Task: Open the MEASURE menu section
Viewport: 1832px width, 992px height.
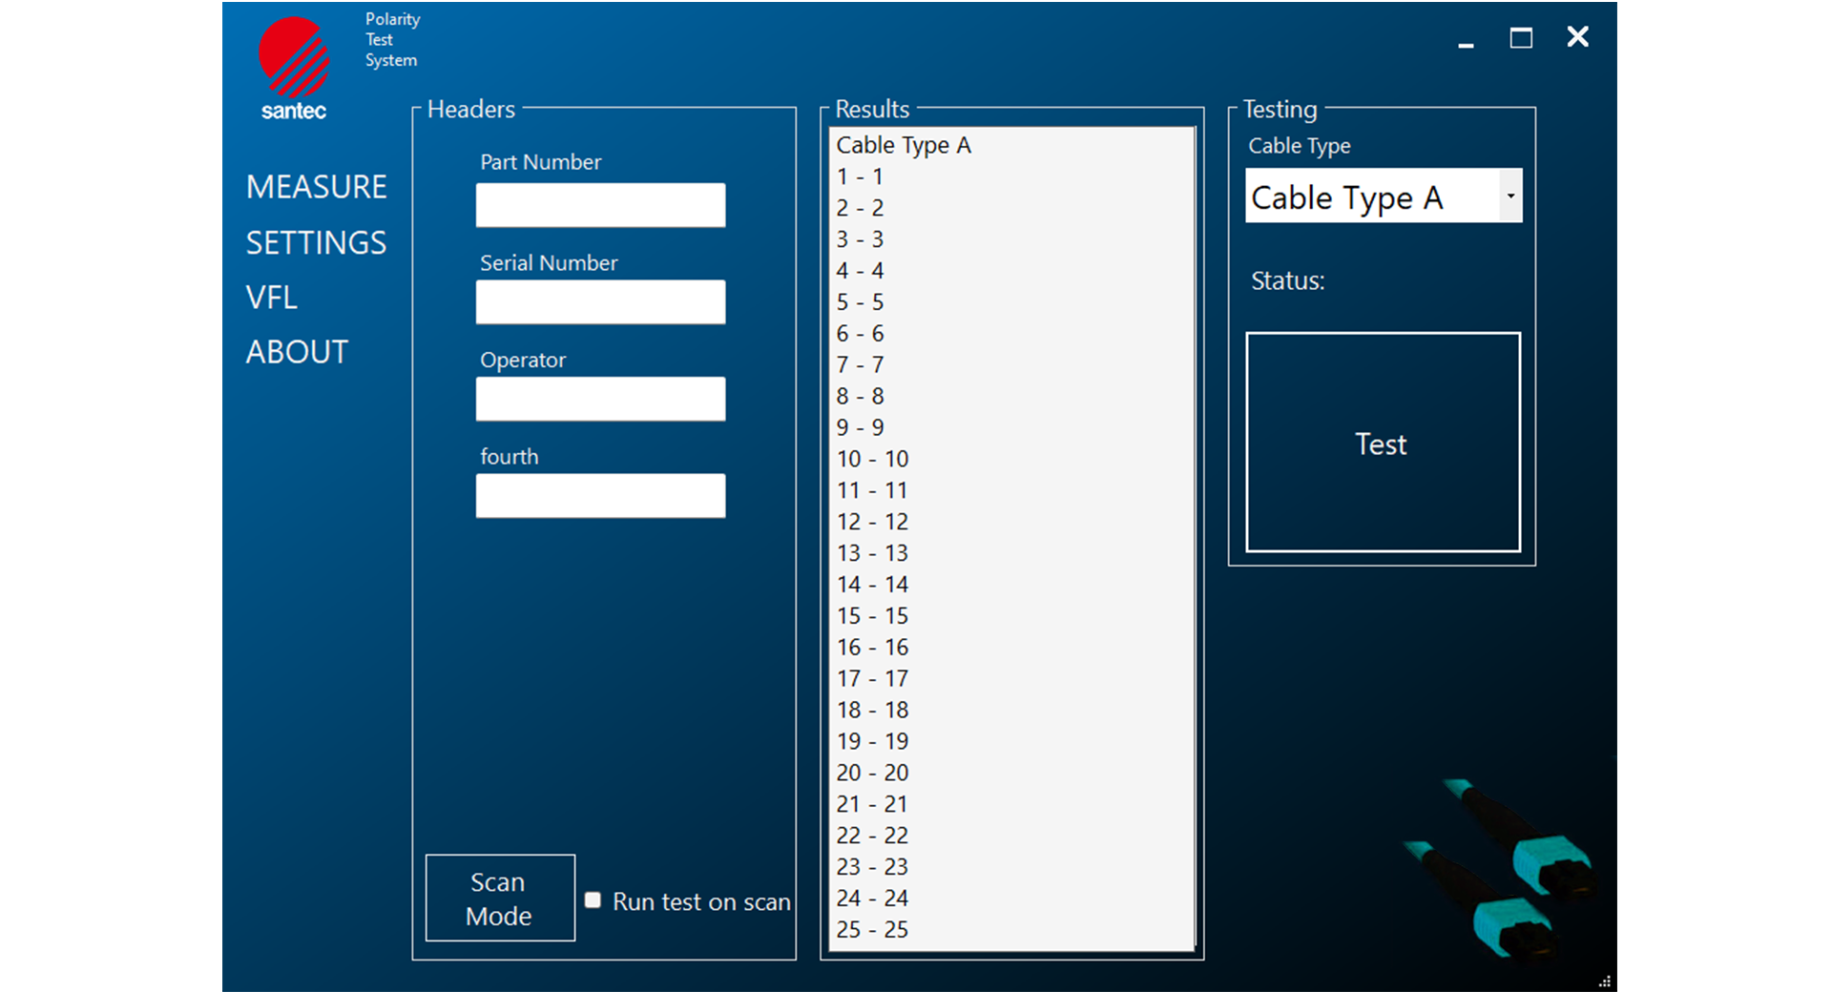Action: [x=316, y=187]
